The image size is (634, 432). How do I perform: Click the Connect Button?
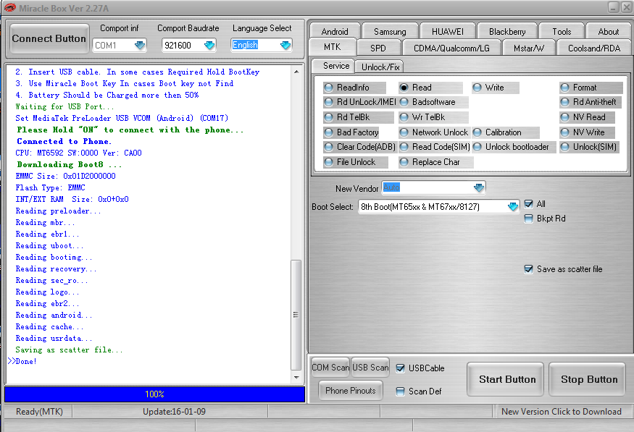[49, 39]
